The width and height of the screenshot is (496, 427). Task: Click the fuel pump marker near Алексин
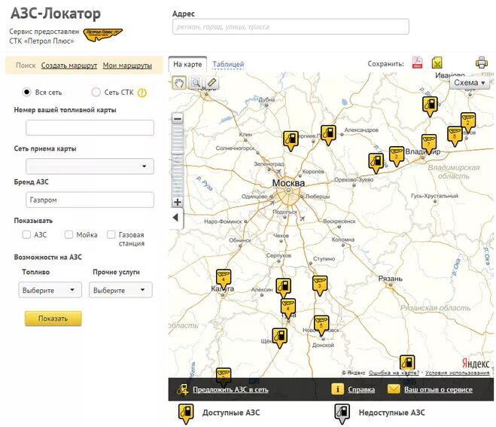(x=284, y=288)
